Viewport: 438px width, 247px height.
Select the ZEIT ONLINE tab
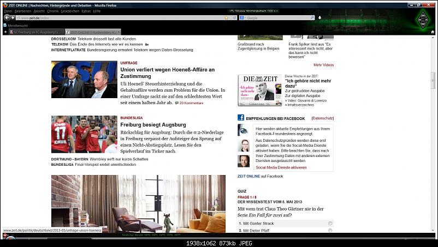(93, 32)
